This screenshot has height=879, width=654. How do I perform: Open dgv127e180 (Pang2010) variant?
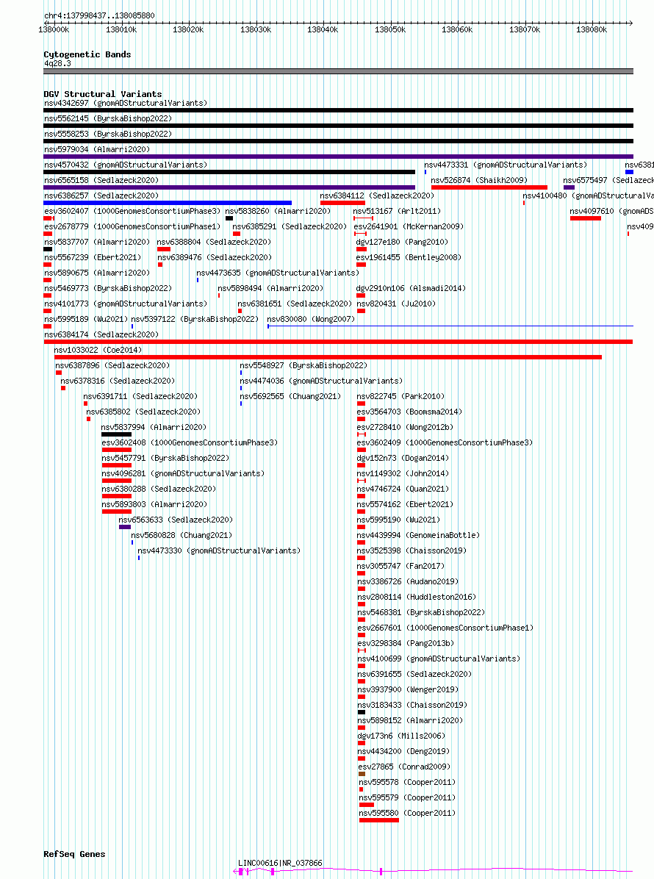coord(402,243)
